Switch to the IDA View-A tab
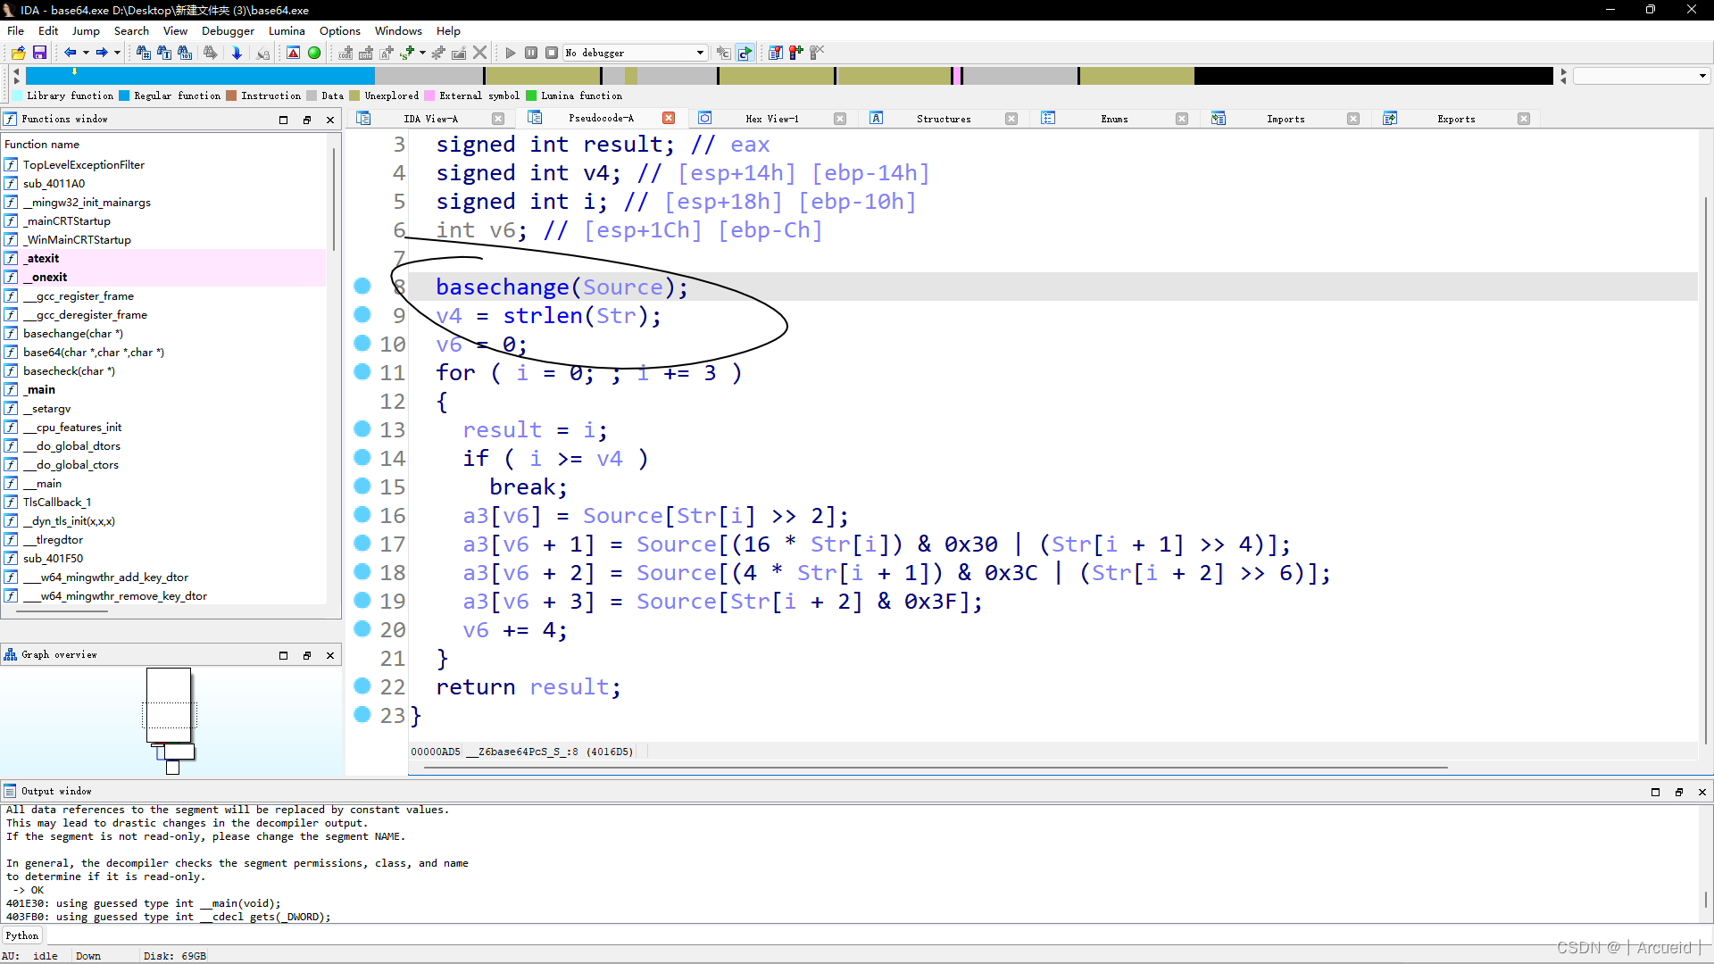The height and width of the screenshot is (964, 1714). coord(430,119)
